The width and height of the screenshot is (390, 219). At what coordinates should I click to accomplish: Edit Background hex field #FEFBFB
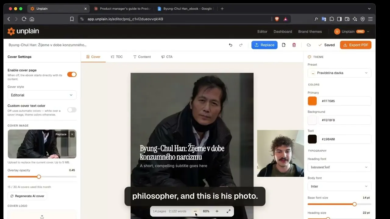[345, 120]
